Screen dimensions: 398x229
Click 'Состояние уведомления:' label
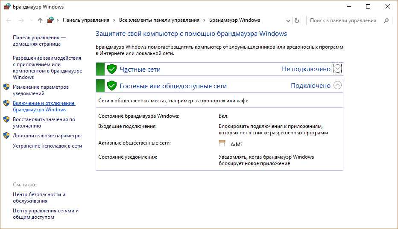tap(128, 157)
